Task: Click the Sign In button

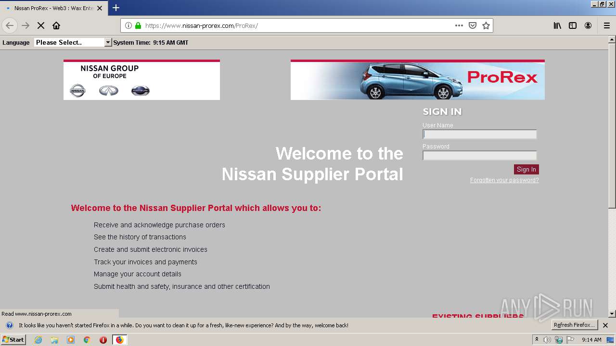Action: coord(526,169)
